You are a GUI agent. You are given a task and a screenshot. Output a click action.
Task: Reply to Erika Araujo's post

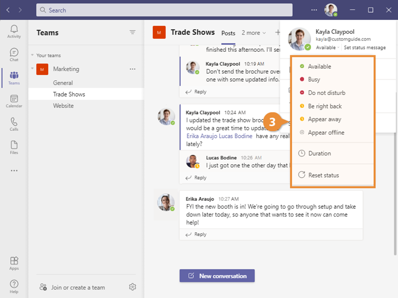point(196,234)
